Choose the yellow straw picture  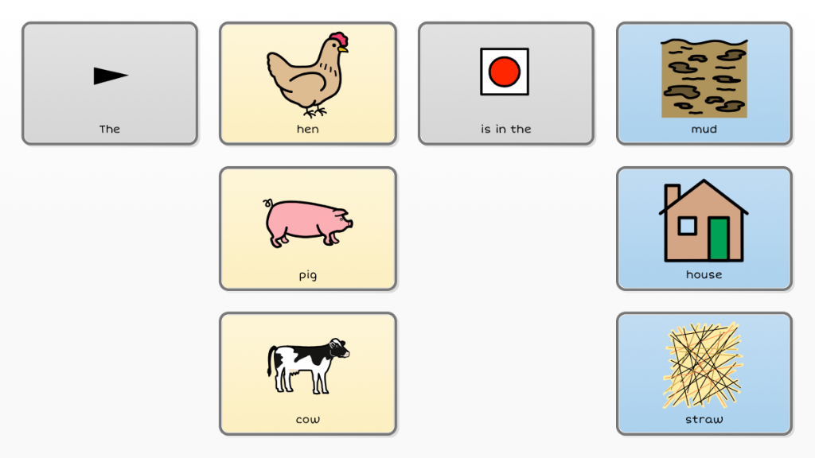(704, 366)
